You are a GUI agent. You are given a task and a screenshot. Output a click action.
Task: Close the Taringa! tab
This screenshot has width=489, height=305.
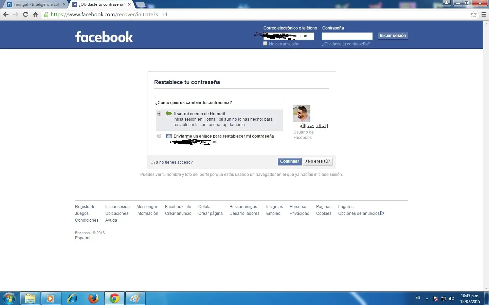coord(64,4)
